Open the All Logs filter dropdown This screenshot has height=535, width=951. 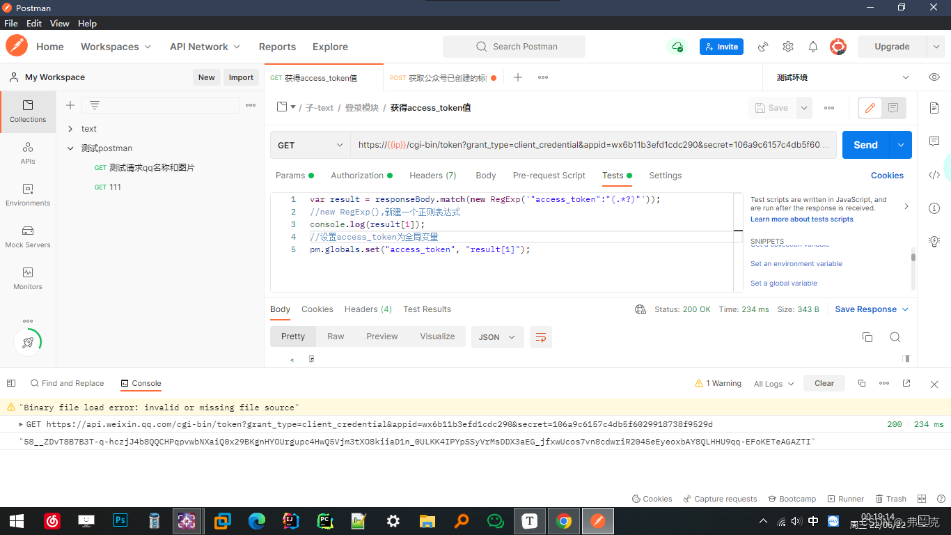[x=773, y=384]
